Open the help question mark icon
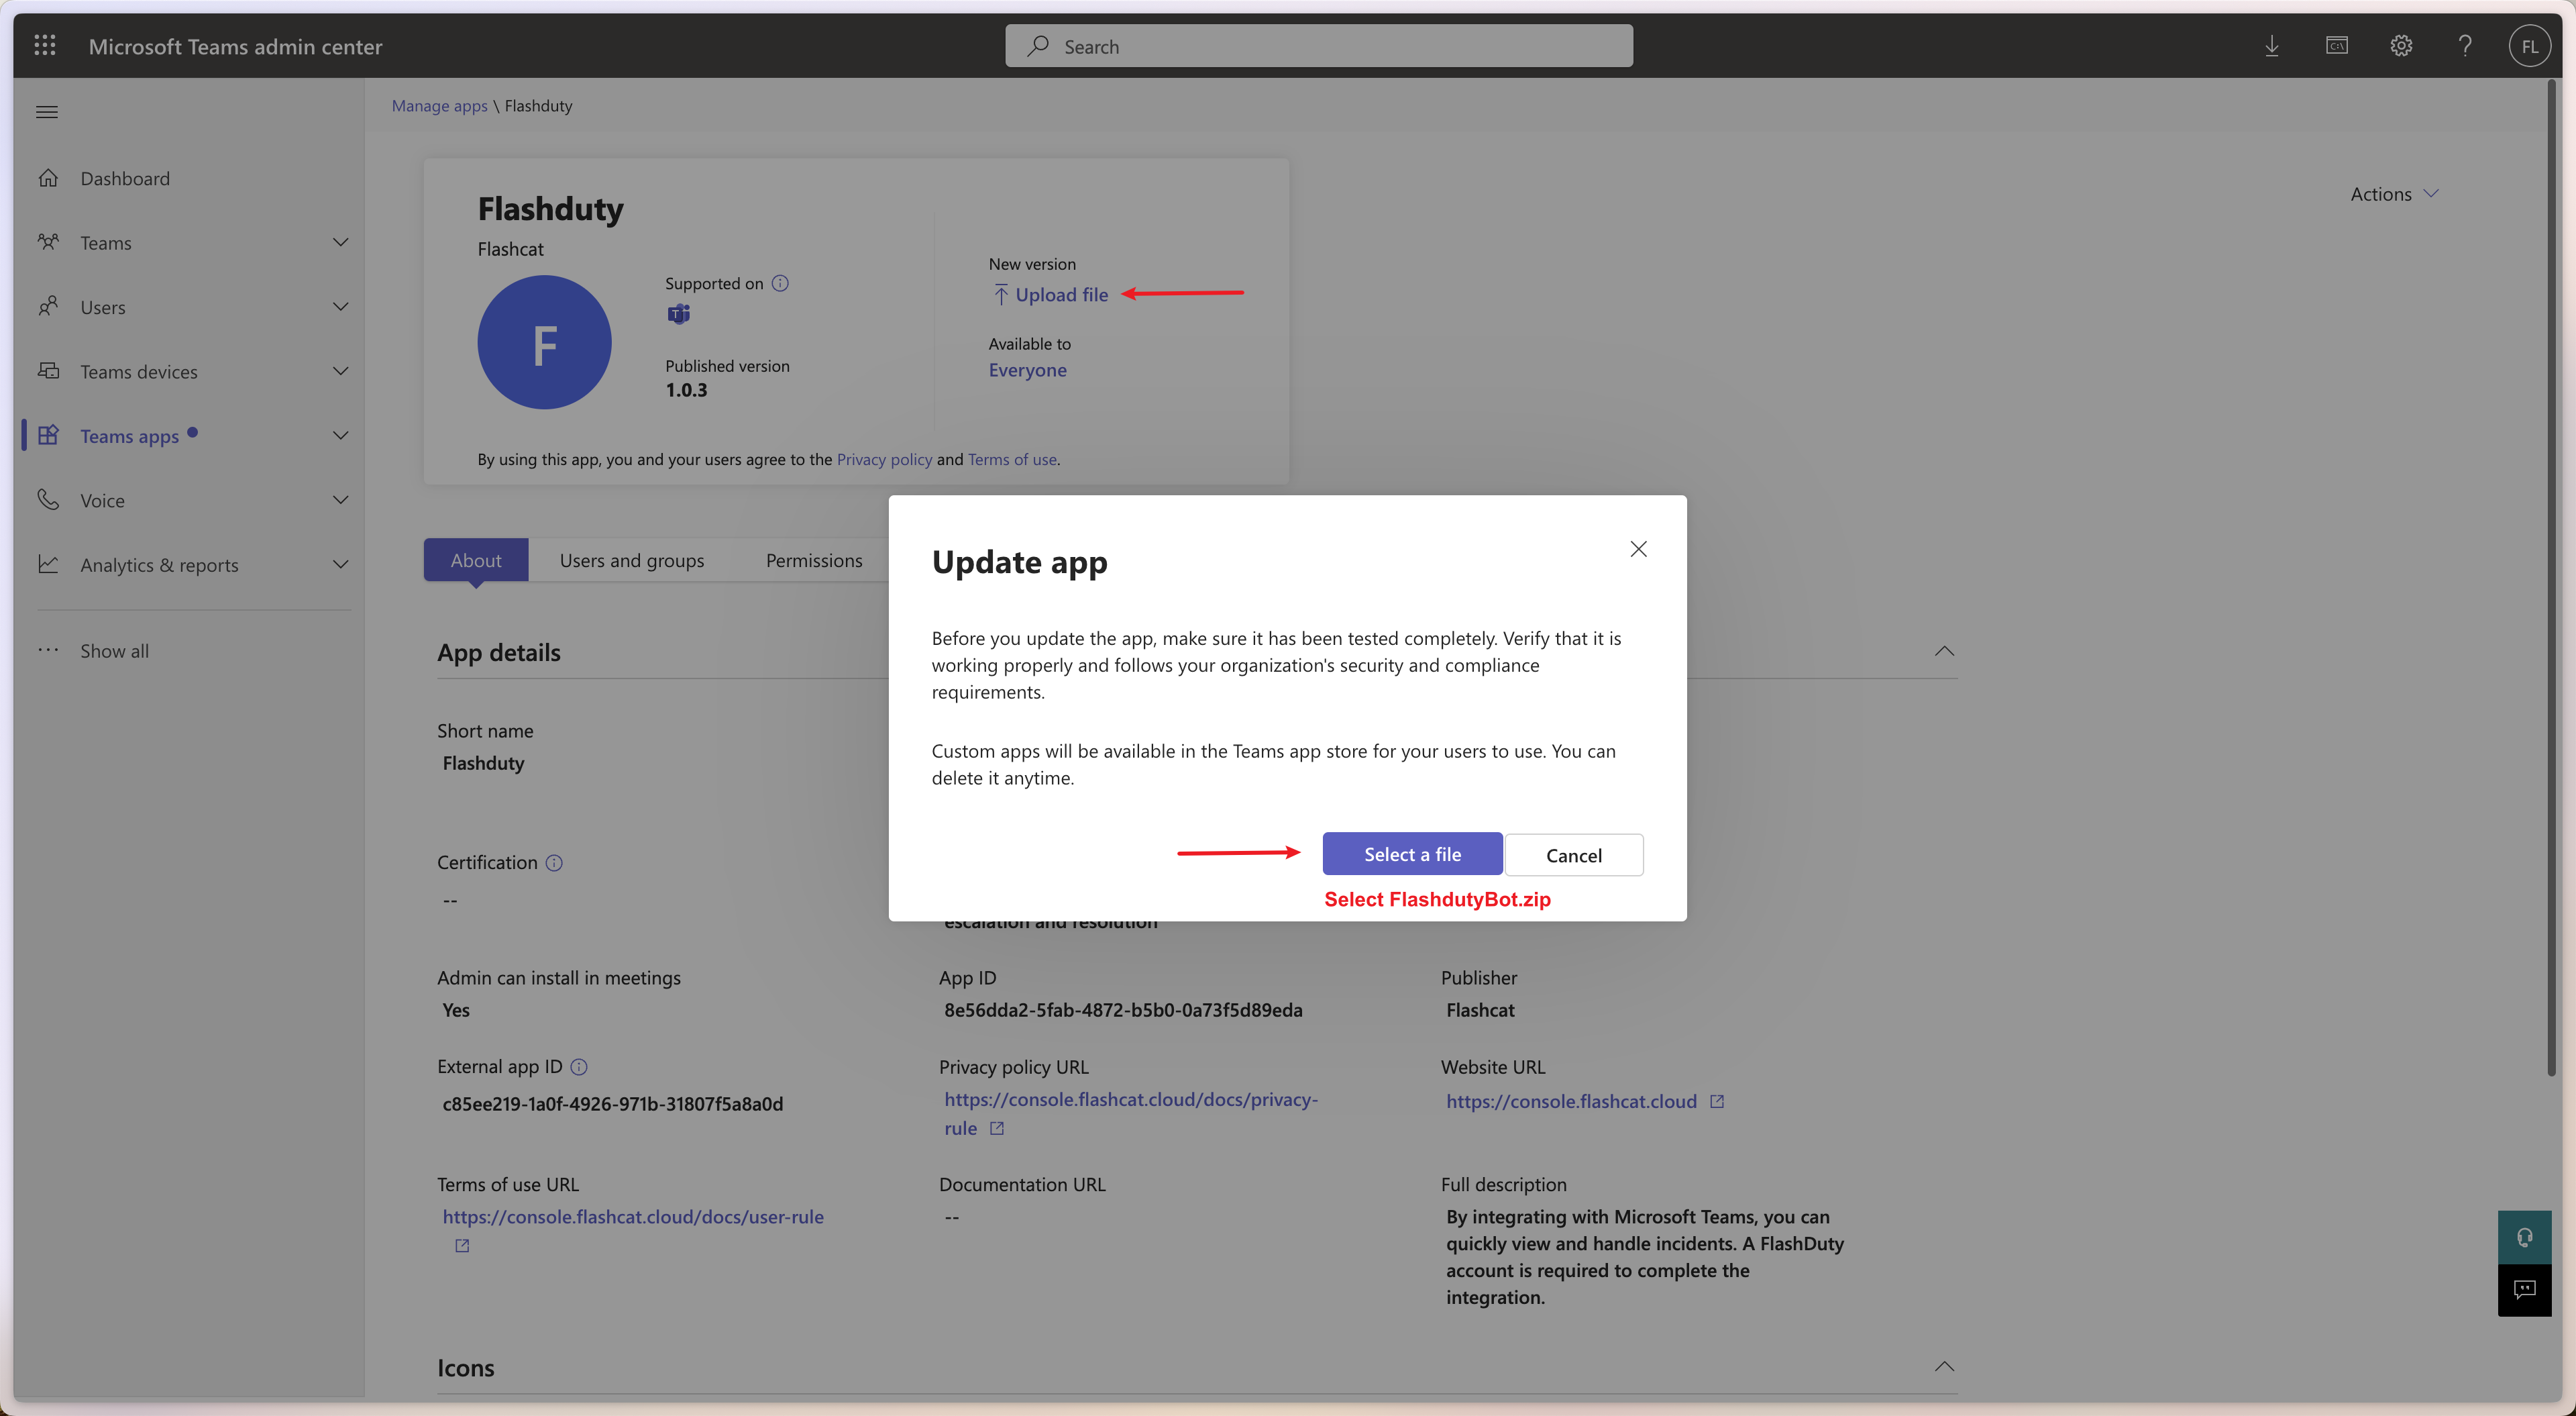Screen dimensions: 2576x1416 pyautogui.click(x=2465, y=46)
